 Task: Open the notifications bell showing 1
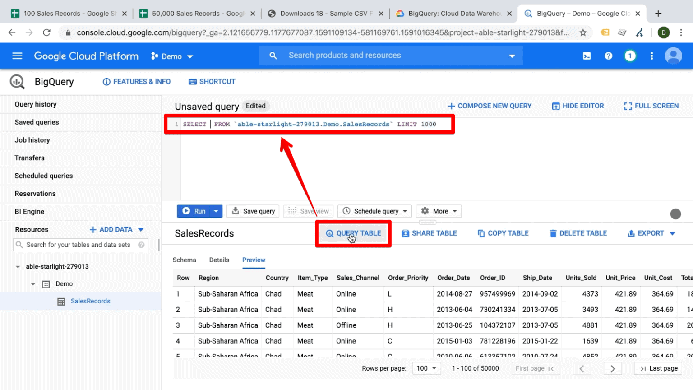click(630, 56)
